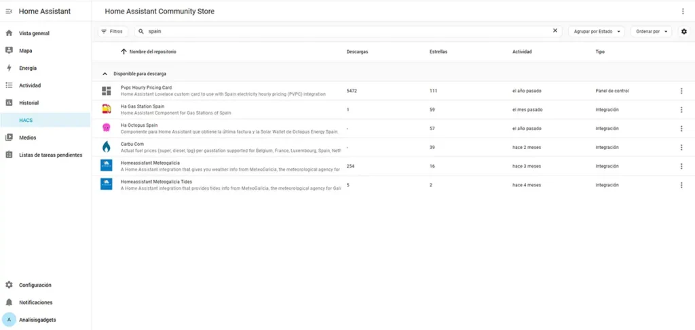
Task: Collapse the sidebar with the menu icon
Action: 9,11
